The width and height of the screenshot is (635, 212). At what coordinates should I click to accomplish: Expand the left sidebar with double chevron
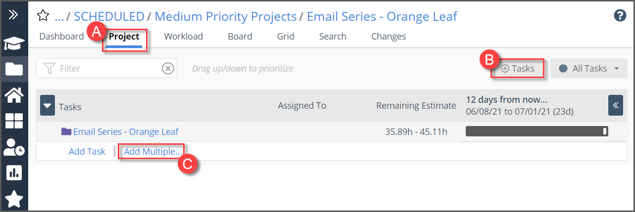point(14,15)
